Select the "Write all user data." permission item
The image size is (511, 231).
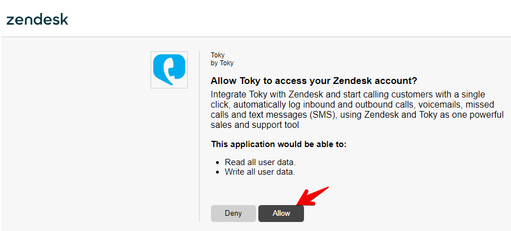pos(260,171)
